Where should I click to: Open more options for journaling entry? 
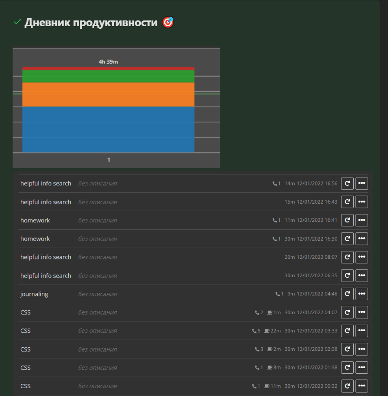click(x=361, y=294)
